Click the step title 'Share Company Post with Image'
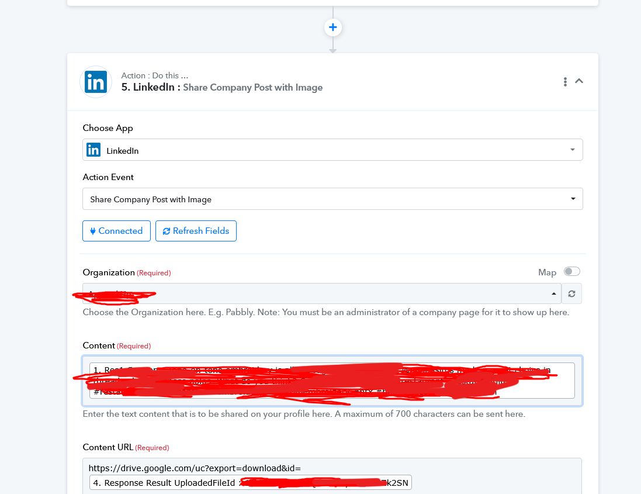Screen dimensions: 641x494 252,88
